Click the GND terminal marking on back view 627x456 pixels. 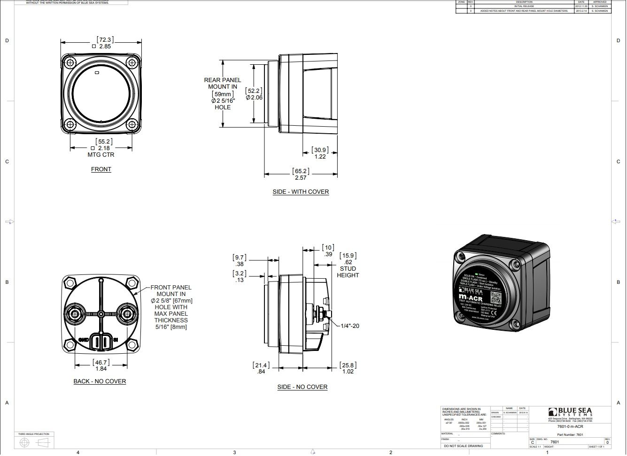(84, 340)
